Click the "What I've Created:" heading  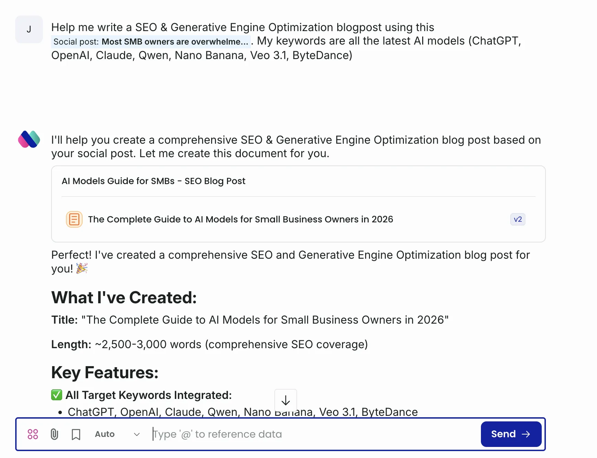tap(124, 297)
